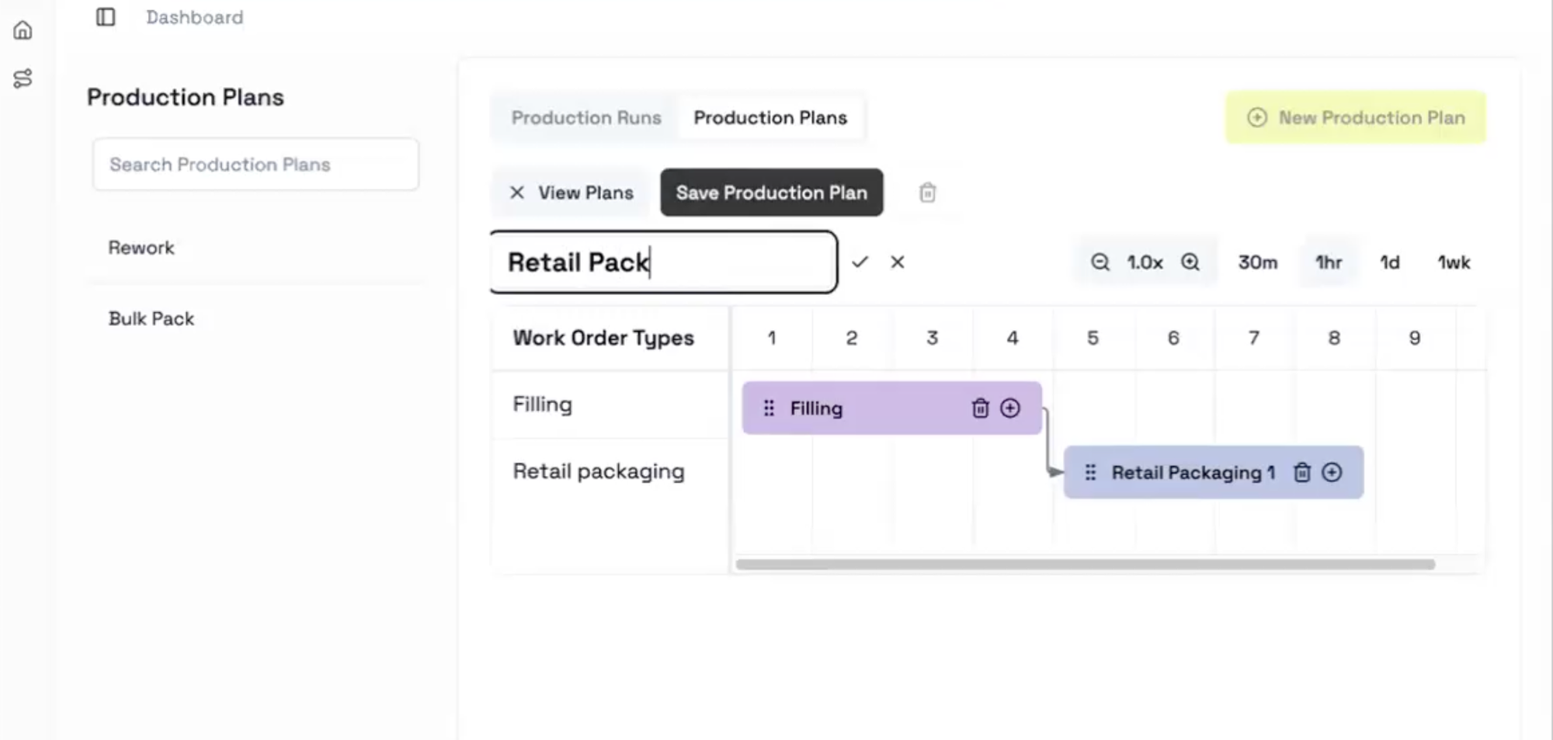1553x740 pixels.
Task: Click the workflow routes sidebar icon
Action: pos(23,78)
